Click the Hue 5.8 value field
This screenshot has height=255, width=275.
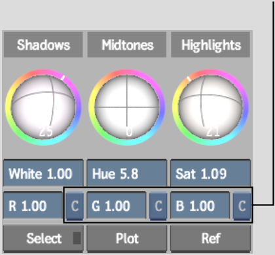[127, 173]
